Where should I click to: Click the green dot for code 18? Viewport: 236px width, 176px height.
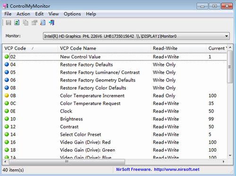[x=7, y=150]
